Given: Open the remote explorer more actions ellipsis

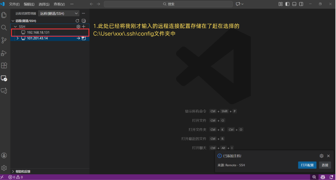Looking at the screenshot, I should (x=84, y=13).
